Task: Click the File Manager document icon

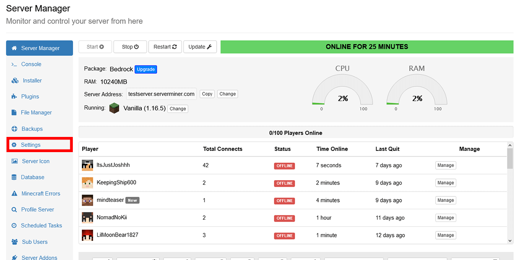Action: pyautogui.click(x=14, y=113)
